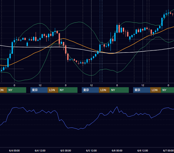174x153 pixels.
Task: Pick the 6/6 12:00 date label
Action: (x=143, y=150)
